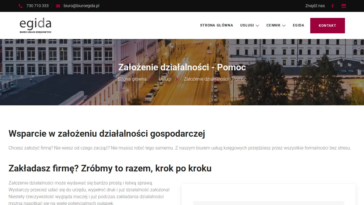The width and height of the screenshot is (364, 205).
Task: Open the Usługi menu item
Action: (247, 25)
